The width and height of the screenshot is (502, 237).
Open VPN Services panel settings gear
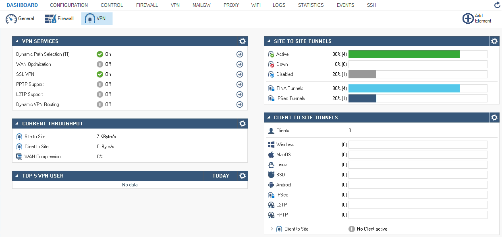click(243, 41)
